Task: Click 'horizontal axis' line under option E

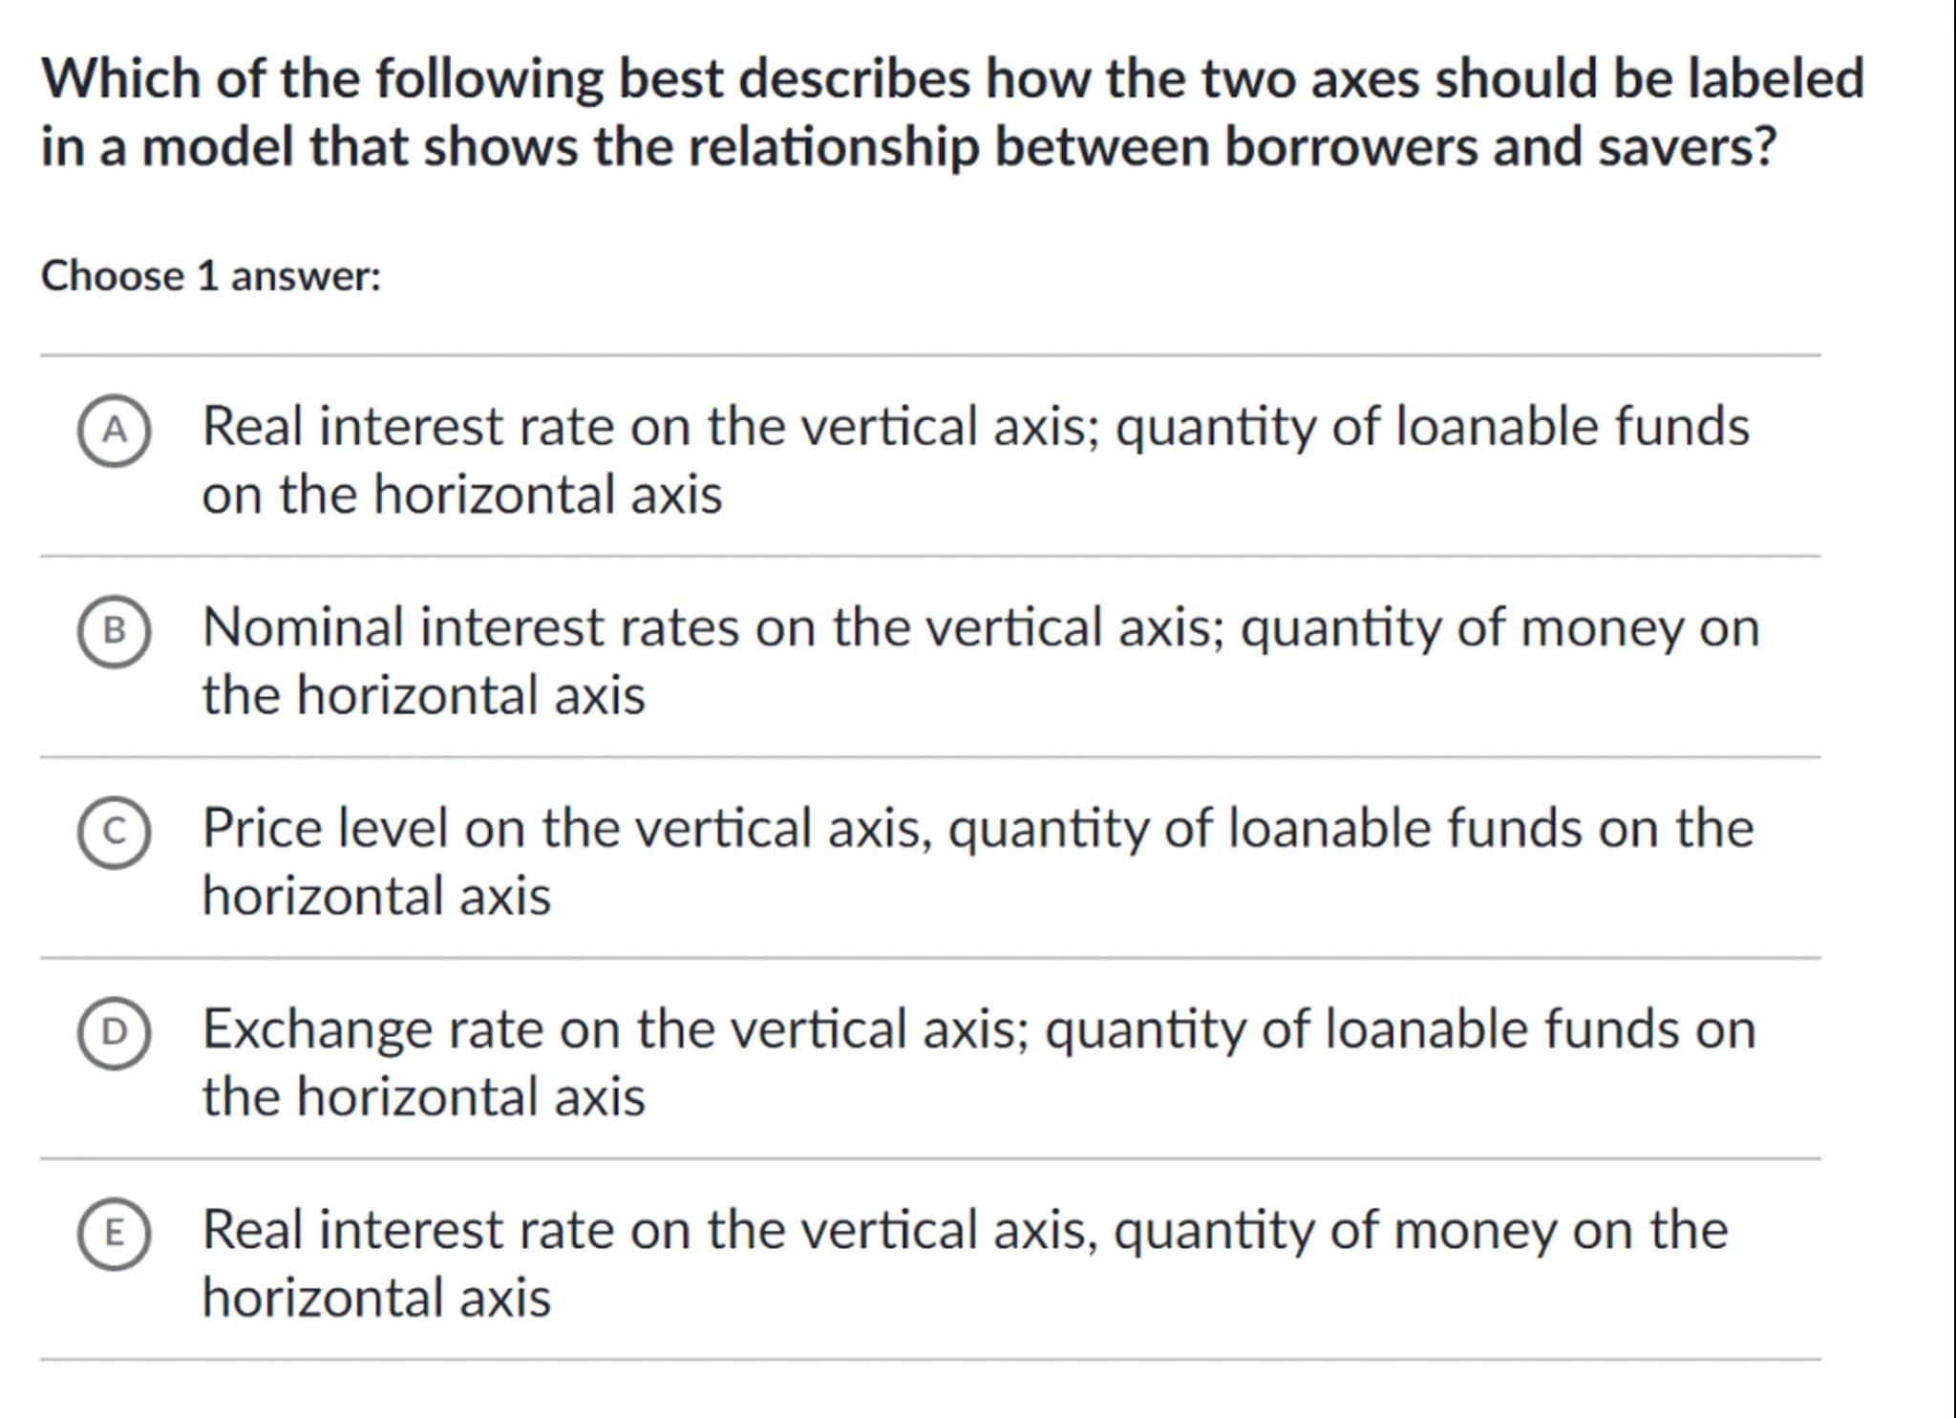Action: coord(376,1299)
